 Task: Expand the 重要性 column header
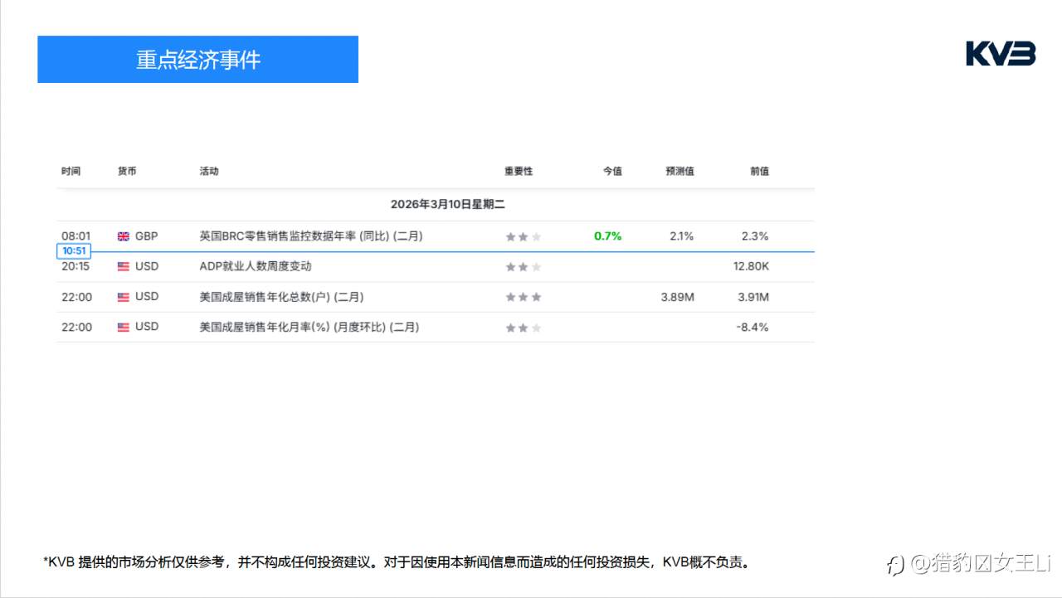click(x=518, y=171)
